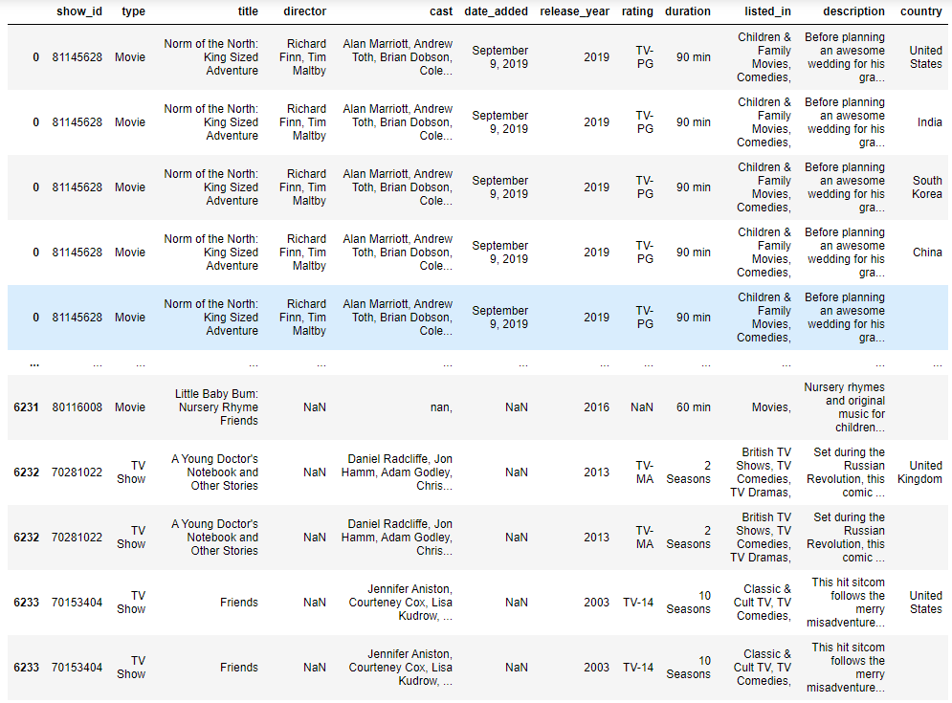Select the director cell in the India row
The height and width of the screenshot is (703, 952).
click(x=302, y=122)
